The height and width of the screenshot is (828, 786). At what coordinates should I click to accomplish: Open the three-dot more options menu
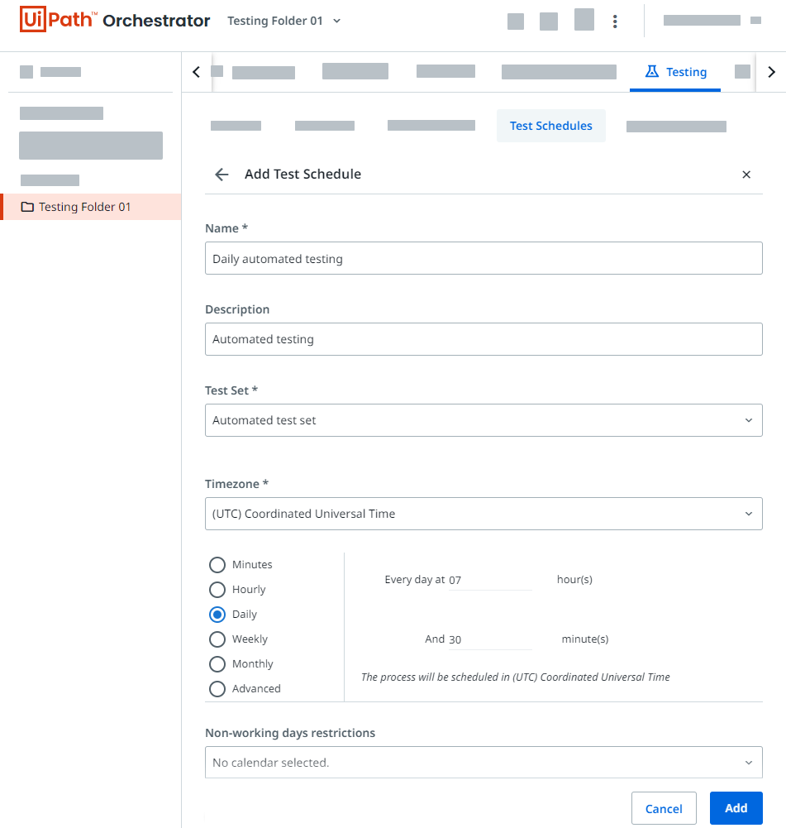pos(615,22)
